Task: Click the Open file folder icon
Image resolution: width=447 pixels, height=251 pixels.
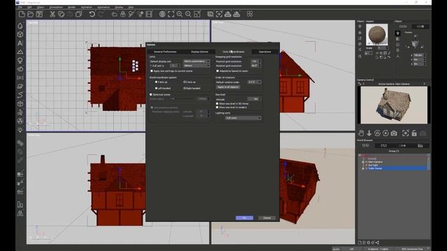Action: [x=31, y=14]
